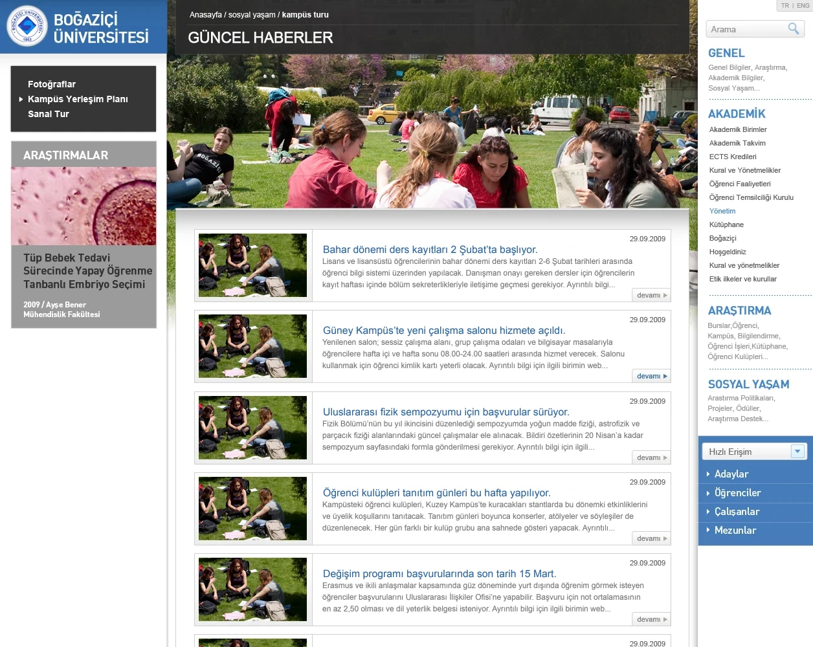This screenshot has width=813, height=647.
Task: Click the search magnifier icon
Action: pos(794,28)
